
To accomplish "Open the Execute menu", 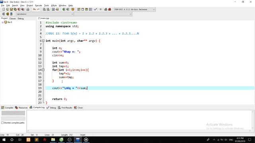I will (x=39, y=6).
